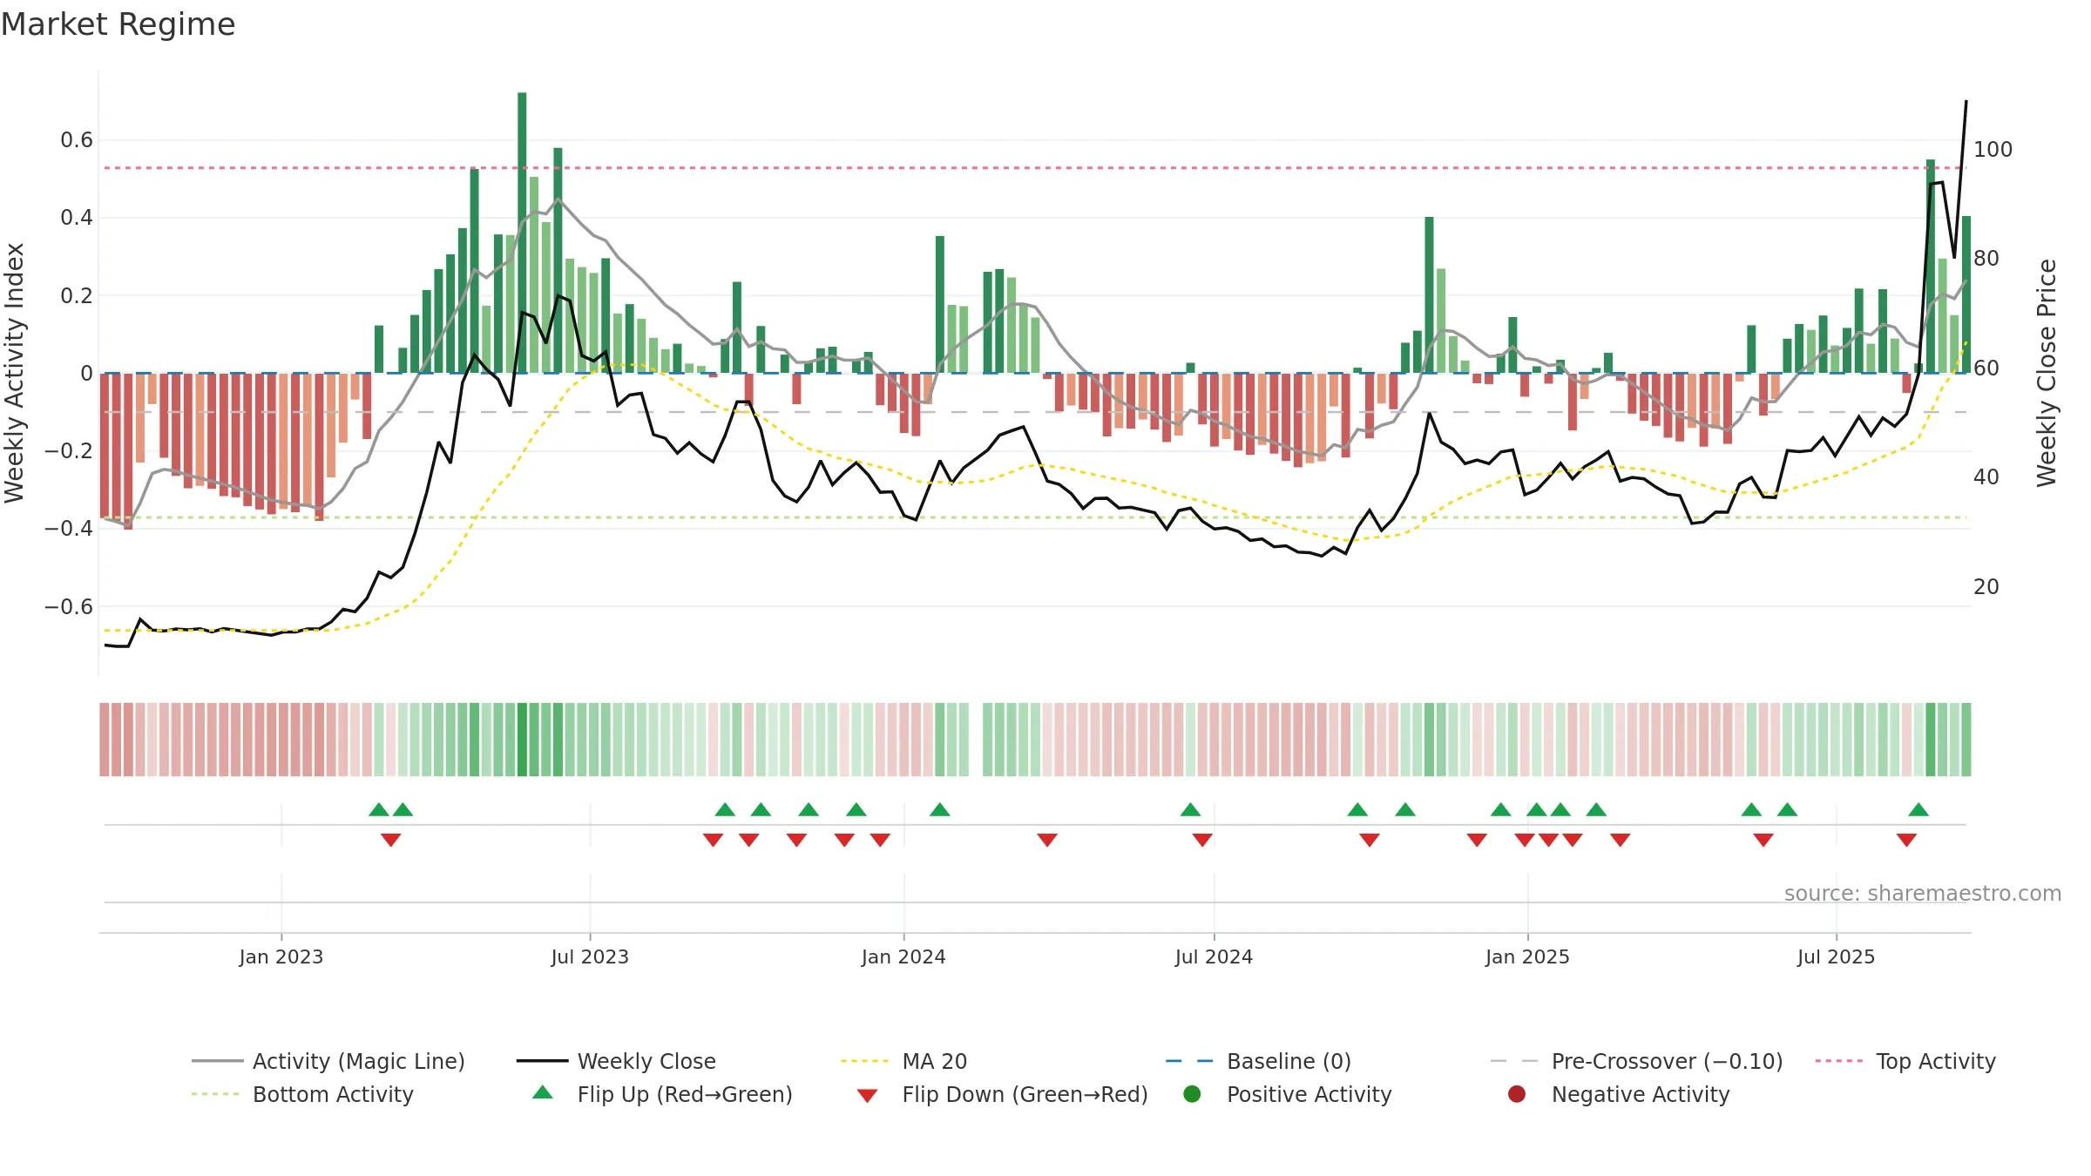Viewport: 2091px width, 1176px height.
Task: Click the 100 right axis tick label
Action: click(1993, 150)
